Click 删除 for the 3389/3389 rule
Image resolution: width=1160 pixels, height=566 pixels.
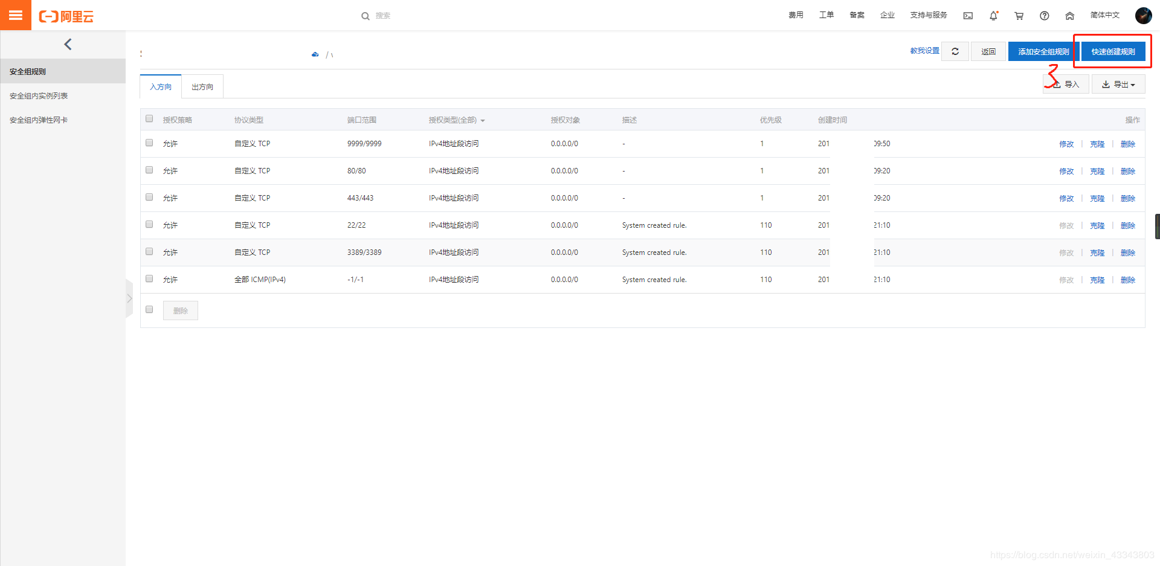pyautogui.click(x=1128, y=252)
